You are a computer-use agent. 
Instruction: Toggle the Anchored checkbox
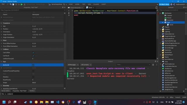[33, 65]
